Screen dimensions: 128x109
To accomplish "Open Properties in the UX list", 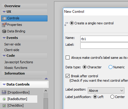I will pyautogui.click(x=15, y=25).
